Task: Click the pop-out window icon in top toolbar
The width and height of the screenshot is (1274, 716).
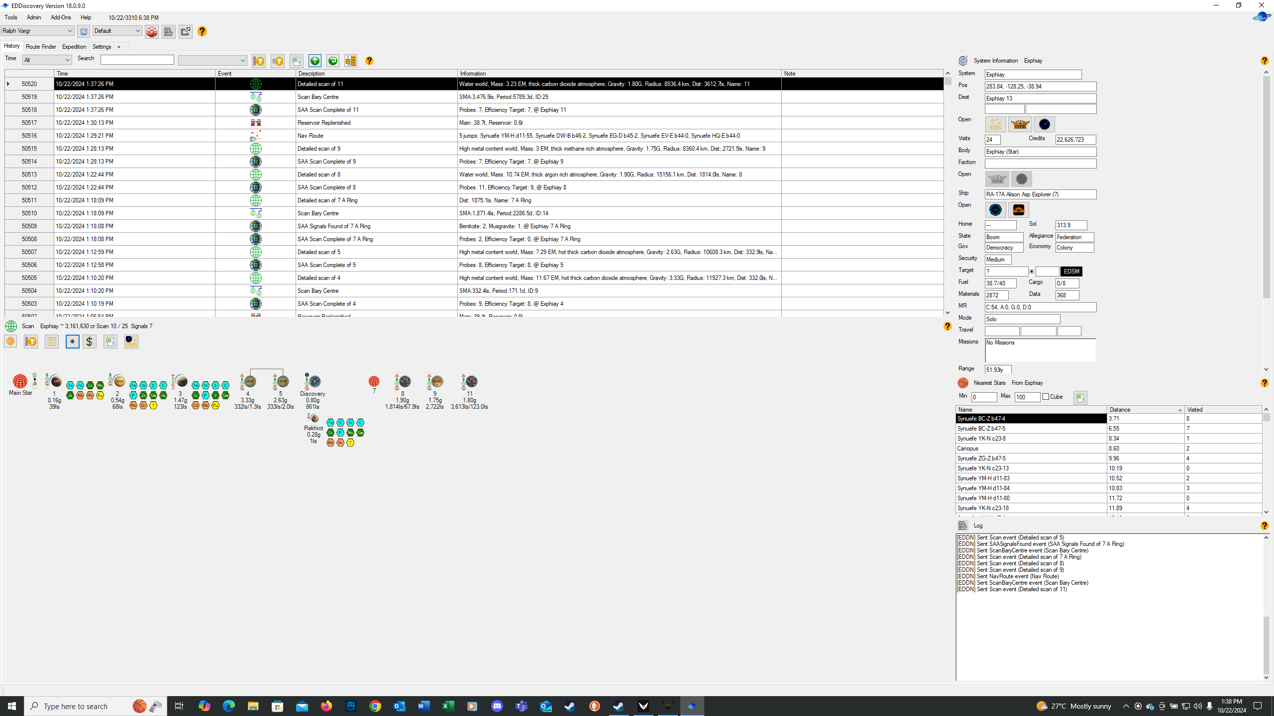Action: pos(186,31)
